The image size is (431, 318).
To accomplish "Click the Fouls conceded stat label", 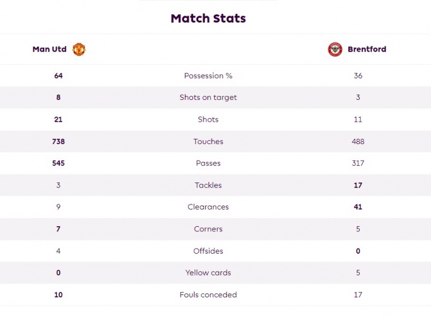I will [208, 294].
